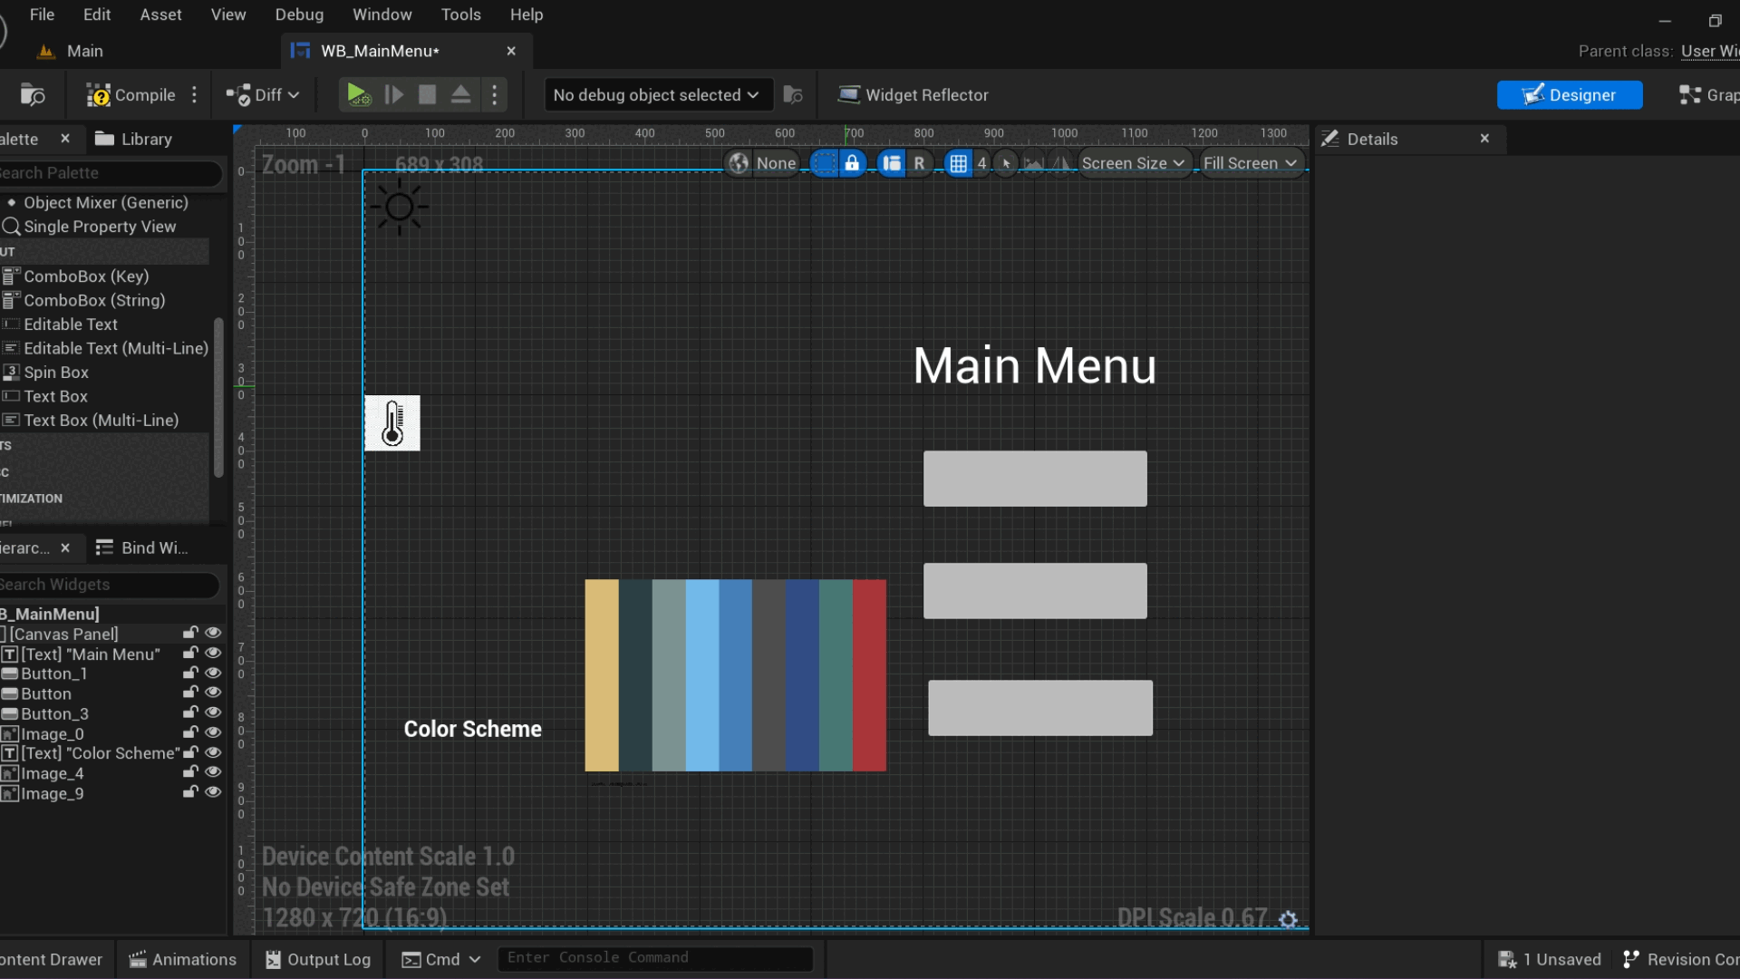The width and height of the screenshot is (1740, 979).
Task: Expand the Fill Screen dropdown
Action: 1250,164
